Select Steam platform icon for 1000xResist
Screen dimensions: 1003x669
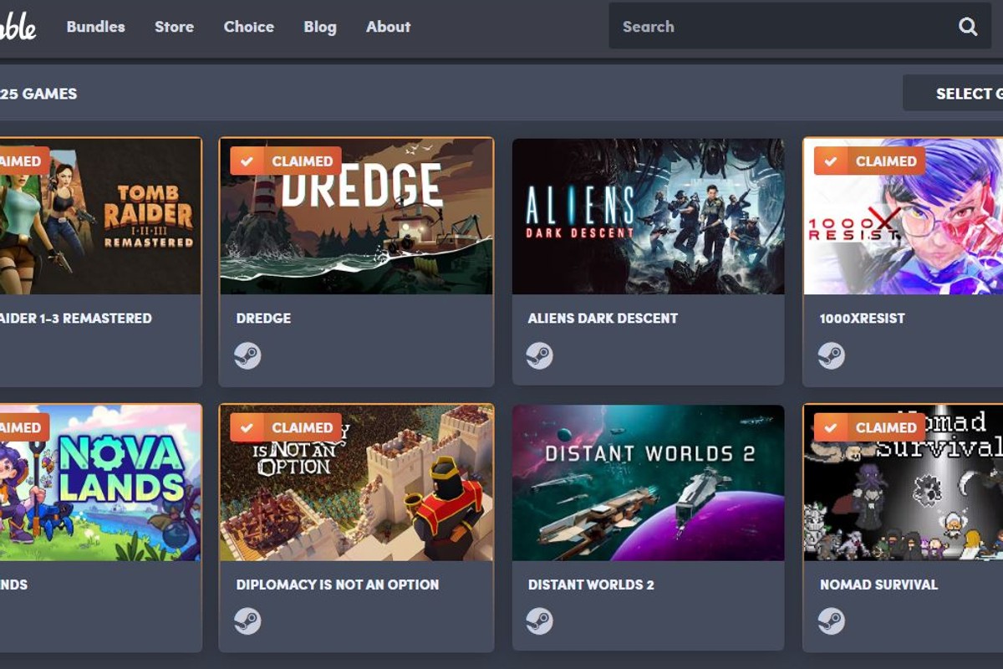click(831, 356)
